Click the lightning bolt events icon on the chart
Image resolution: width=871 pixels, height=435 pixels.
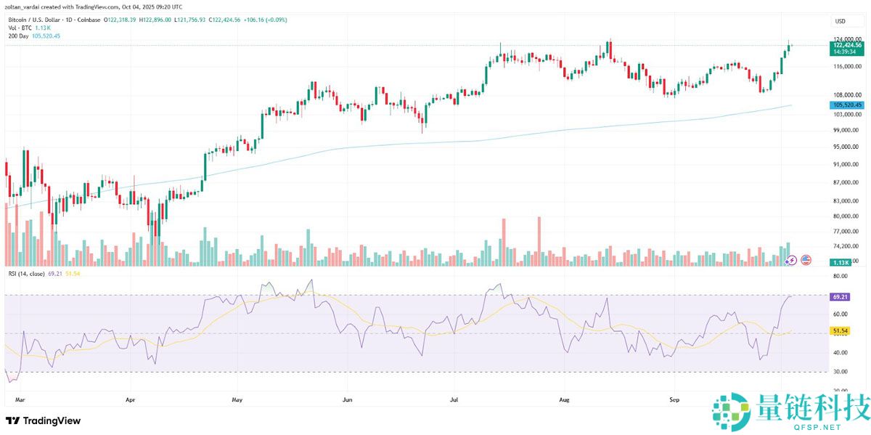791,261
